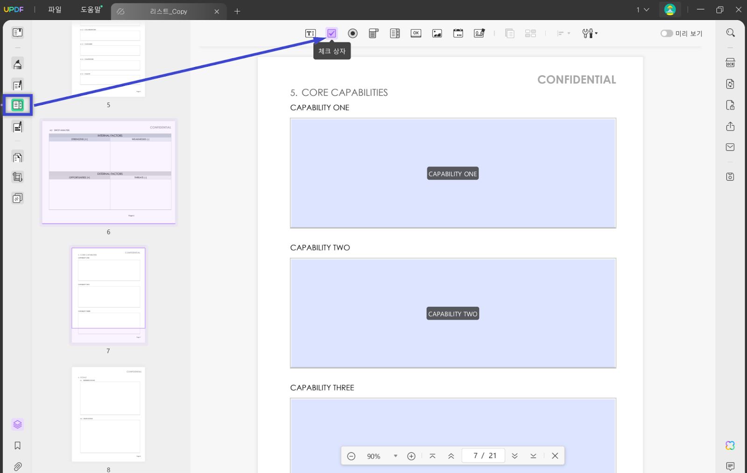Image resolution: width=747 pixels, height=473 pixels.
Task: Click the UPDF logo
Action: point(14,10)
